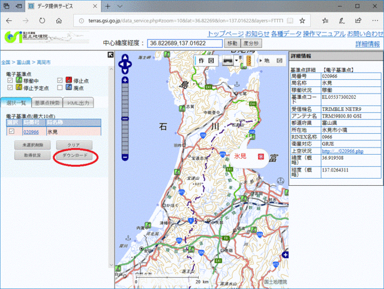Click the 全国 breadcrumb link

(5, 62)
